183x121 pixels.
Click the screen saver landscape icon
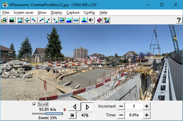click(12, 20)
